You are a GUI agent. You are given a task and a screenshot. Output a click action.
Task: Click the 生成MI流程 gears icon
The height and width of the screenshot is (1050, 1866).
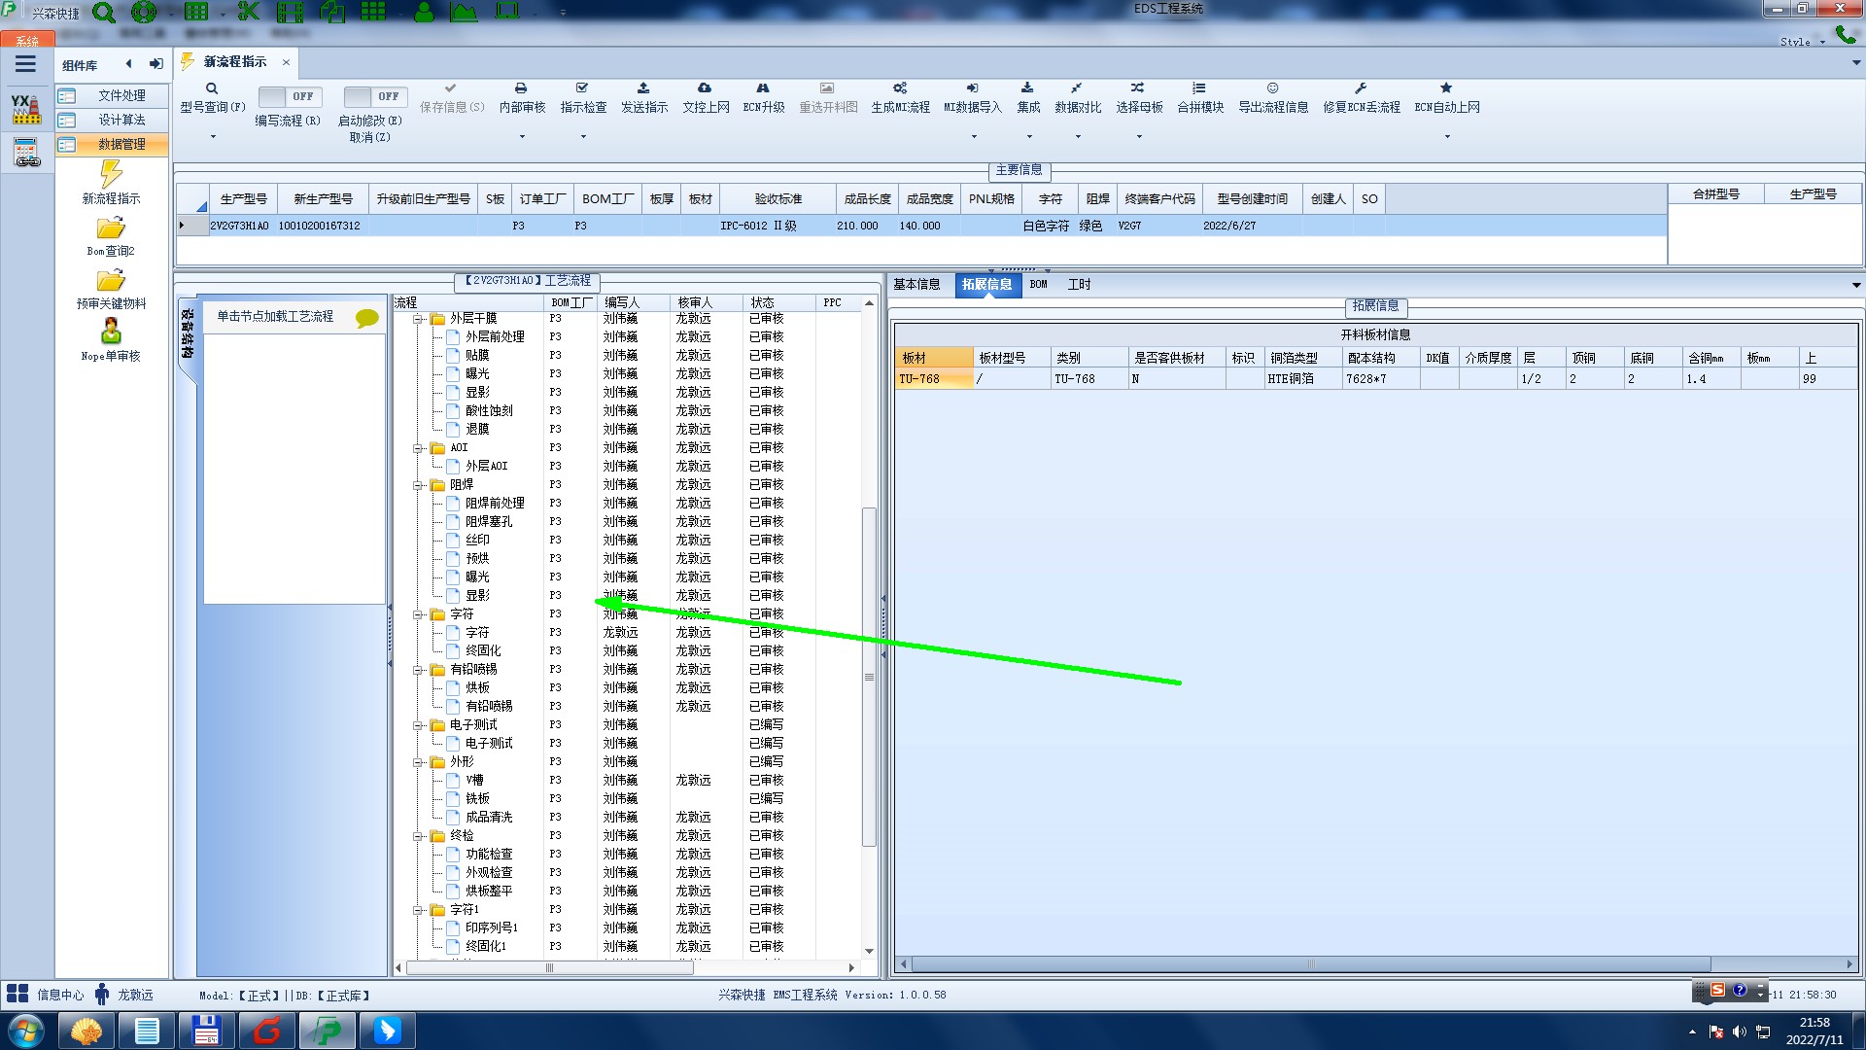pyautogui.click(x=900, y=88)
